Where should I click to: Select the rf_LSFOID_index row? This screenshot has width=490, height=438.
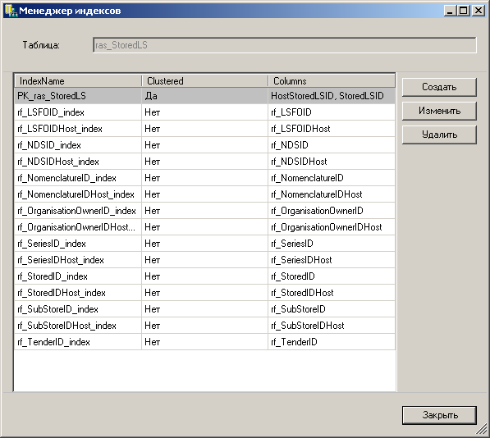(x=204, y=112)
